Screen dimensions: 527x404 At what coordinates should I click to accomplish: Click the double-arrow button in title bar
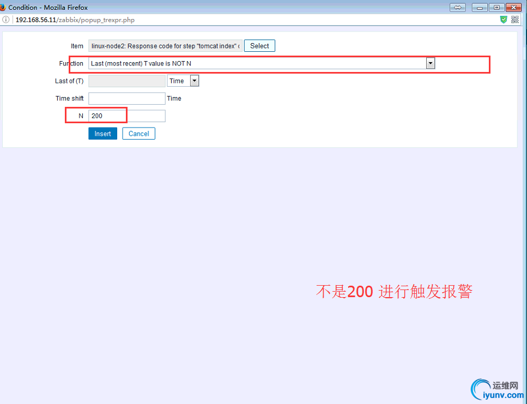pyautogui.click(x=458, y=8)
